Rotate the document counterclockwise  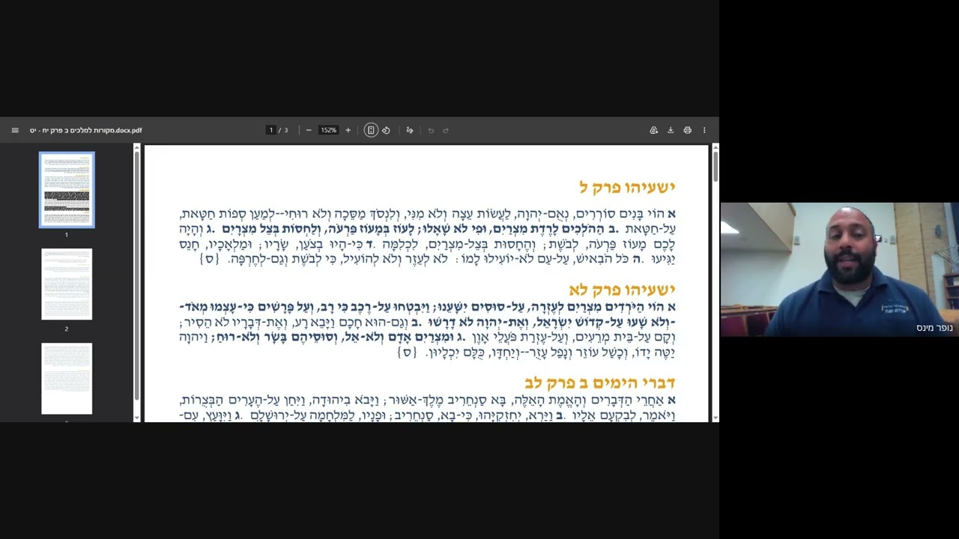click(x=386, y=130)
